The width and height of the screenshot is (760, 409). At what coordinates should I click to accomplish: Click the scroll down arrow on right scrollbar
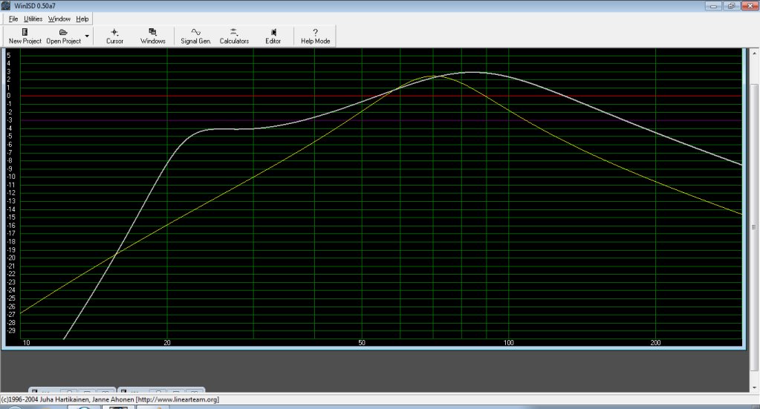click(x=754, y=387)
